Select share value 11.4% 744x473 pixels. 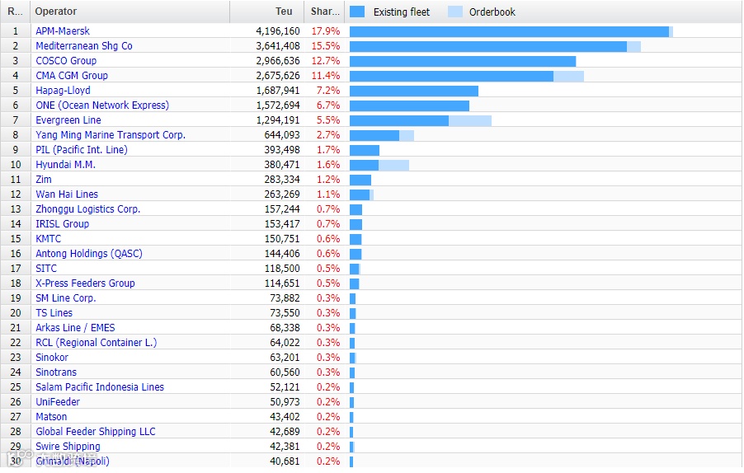coord(326,76)
